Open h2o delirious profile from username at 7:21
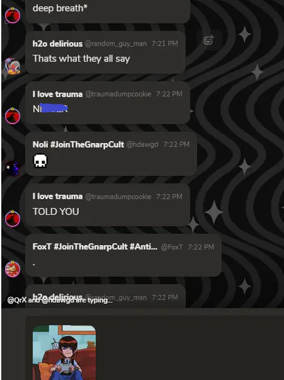 [57, 43]
